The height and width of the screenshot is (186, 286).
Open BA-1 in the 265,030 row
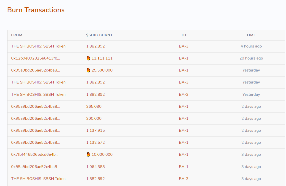(184, 106)
